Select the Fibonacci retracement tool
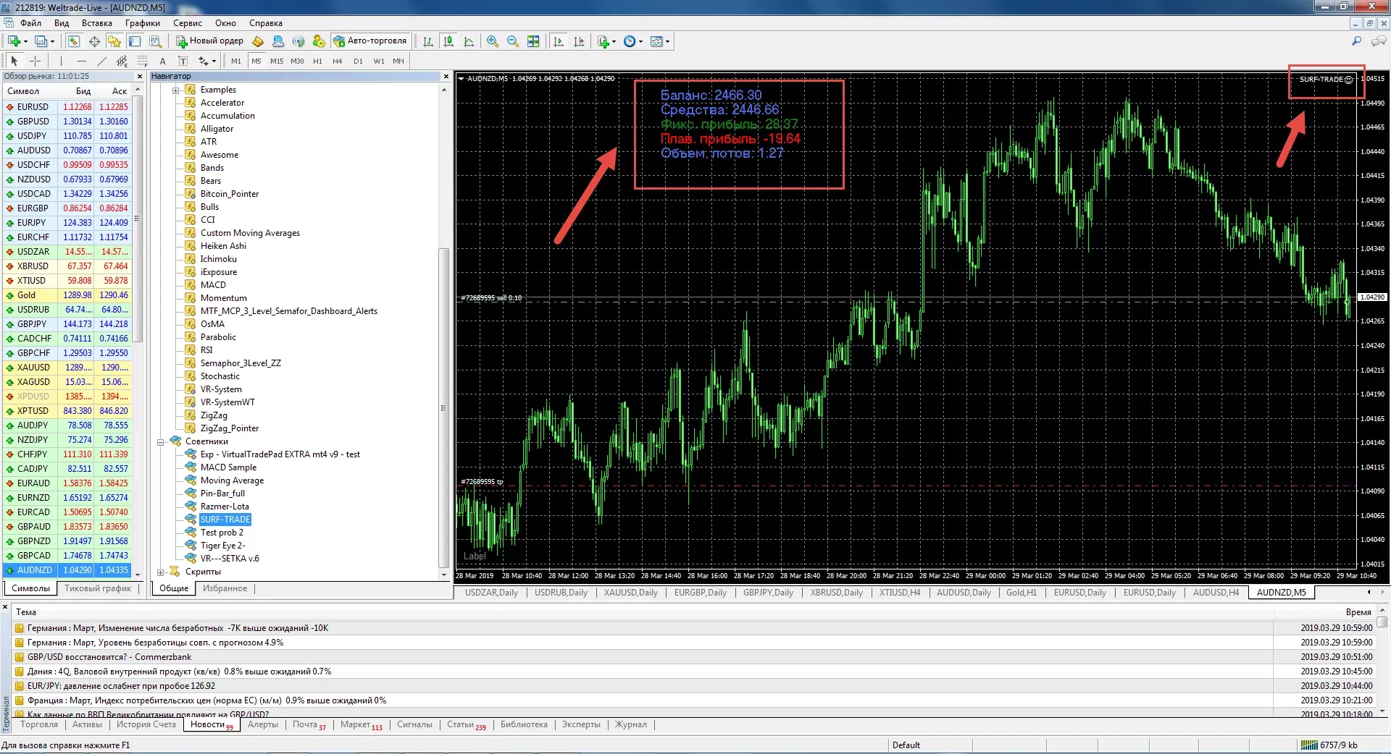This screenshot has width=1391, height=754. tap(142, 61)
